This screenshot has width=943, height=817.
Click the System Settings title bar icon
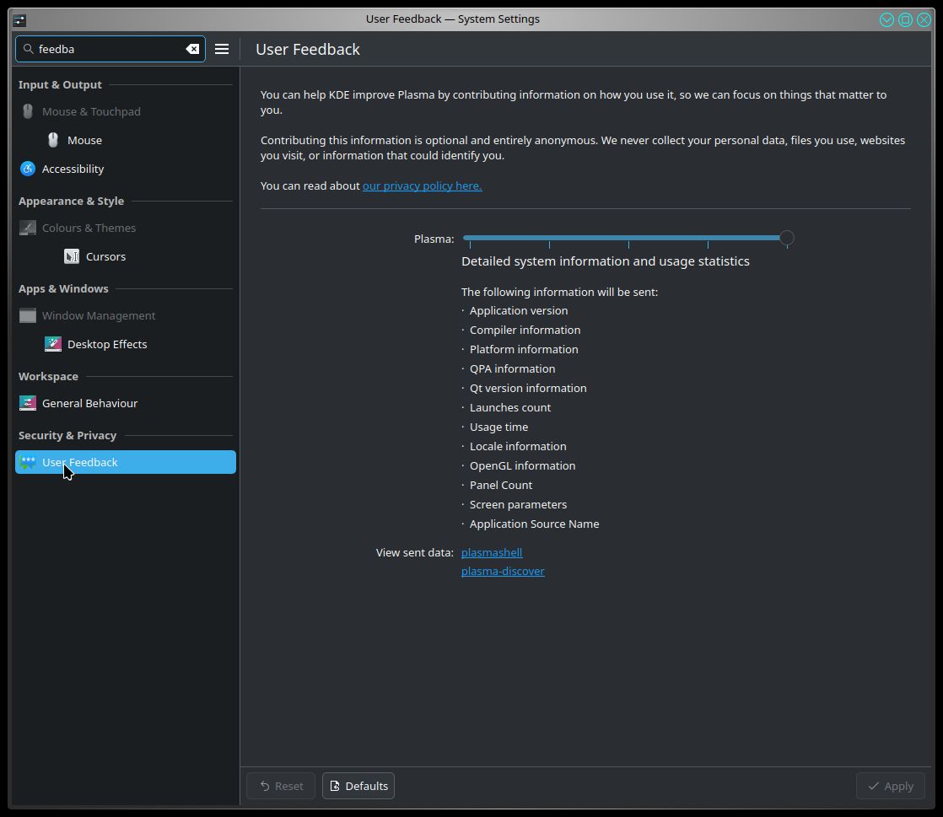click(19, 20)
